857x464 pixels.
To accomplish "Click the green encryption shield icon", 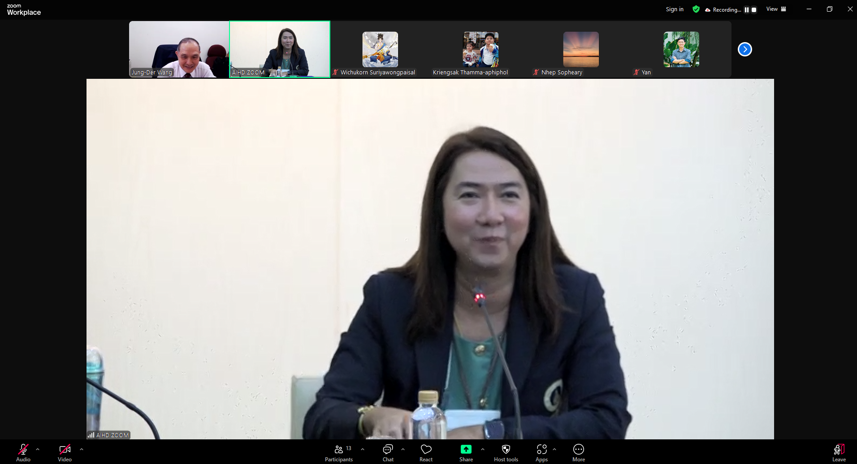I will 696,9.
